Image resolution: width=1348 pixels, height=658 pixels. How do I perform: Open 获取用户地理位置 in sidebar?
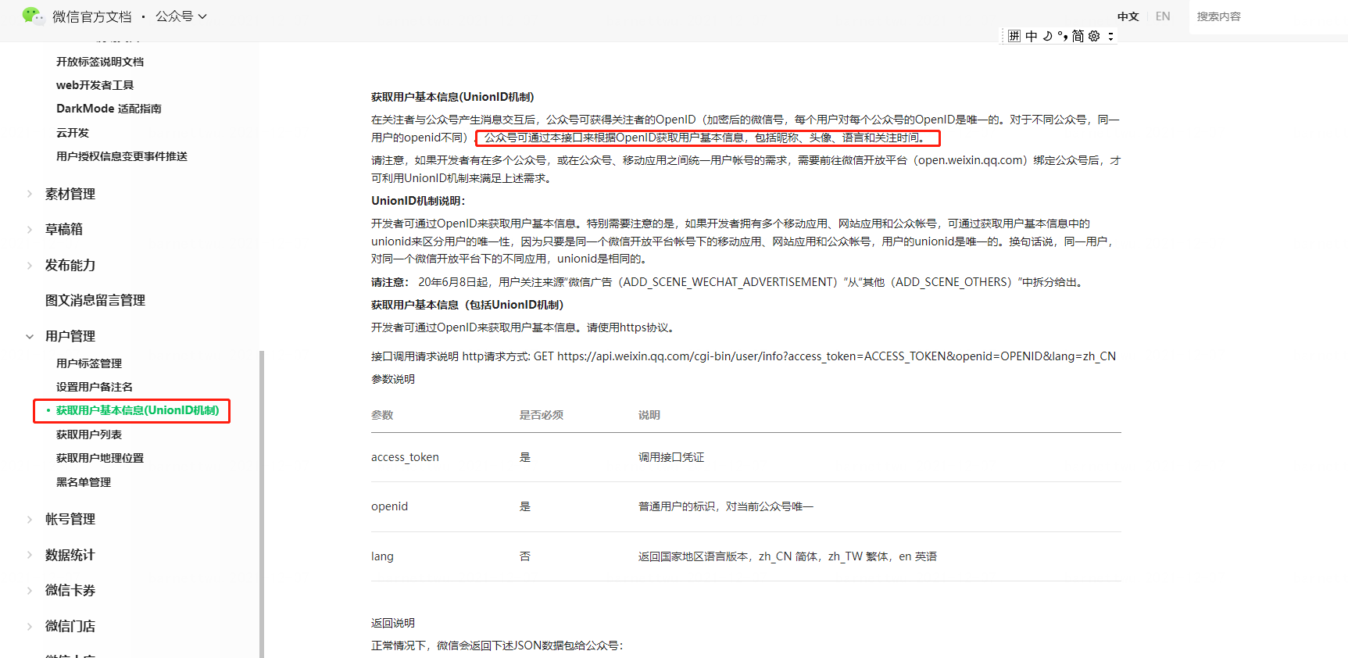tap(100, 458)
